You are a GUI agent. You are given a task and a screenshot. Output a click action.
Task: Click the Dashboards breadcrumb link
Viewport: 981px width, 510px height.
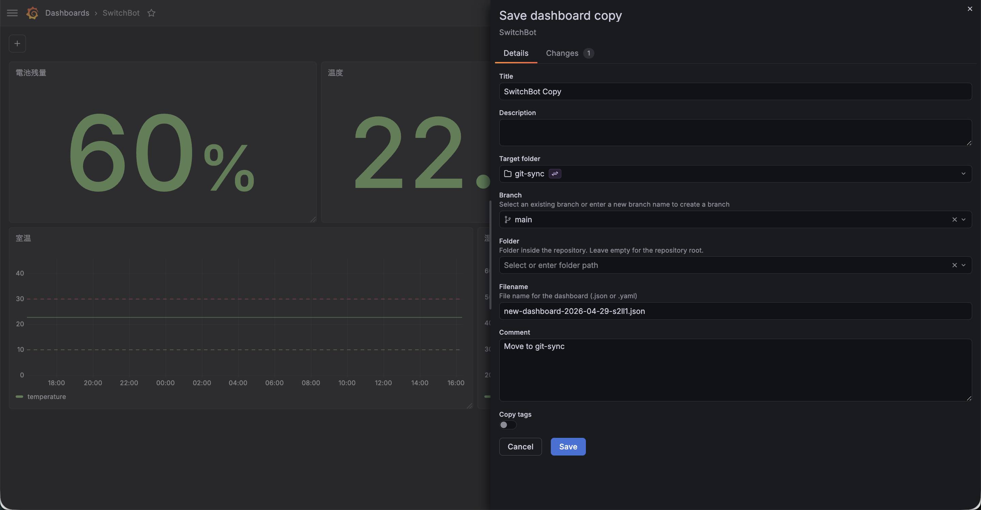click(x=67, y=13)
